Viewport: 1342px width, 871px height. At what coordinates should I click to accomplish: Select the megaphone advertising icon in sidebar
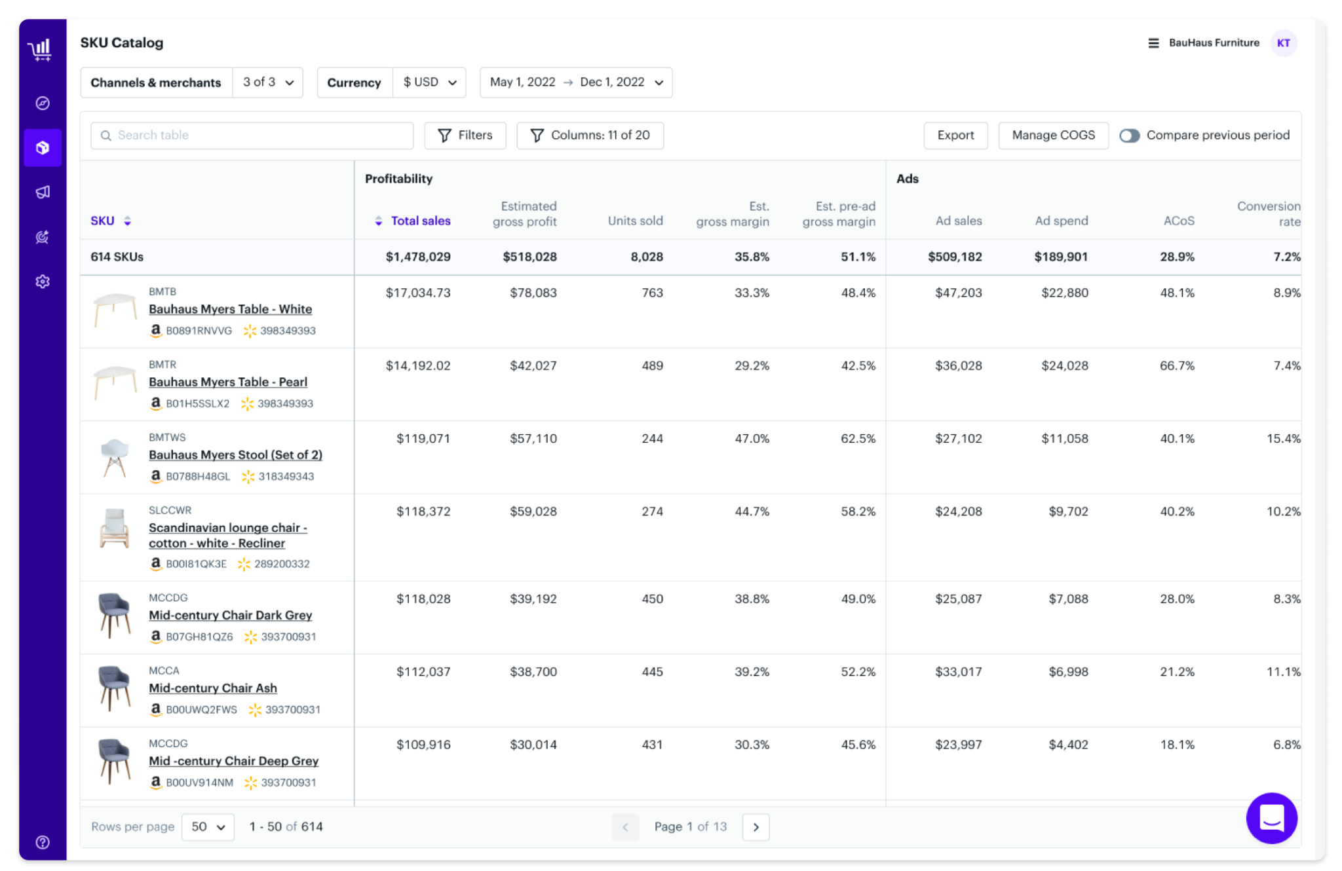coord(42,192)
